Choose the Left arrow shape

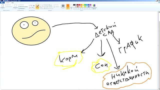tap(49, 7)
